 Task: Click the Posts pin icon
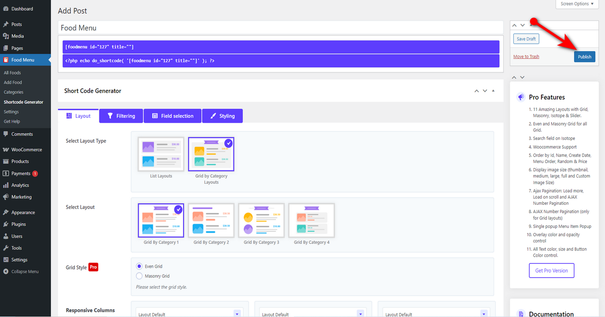click(6, 24)
